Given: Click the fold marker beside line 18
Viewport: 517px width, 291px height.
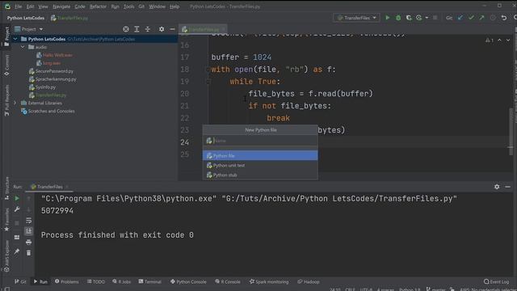Looking at the screenshot, I should pyautogui.click(x=208, y=70).
